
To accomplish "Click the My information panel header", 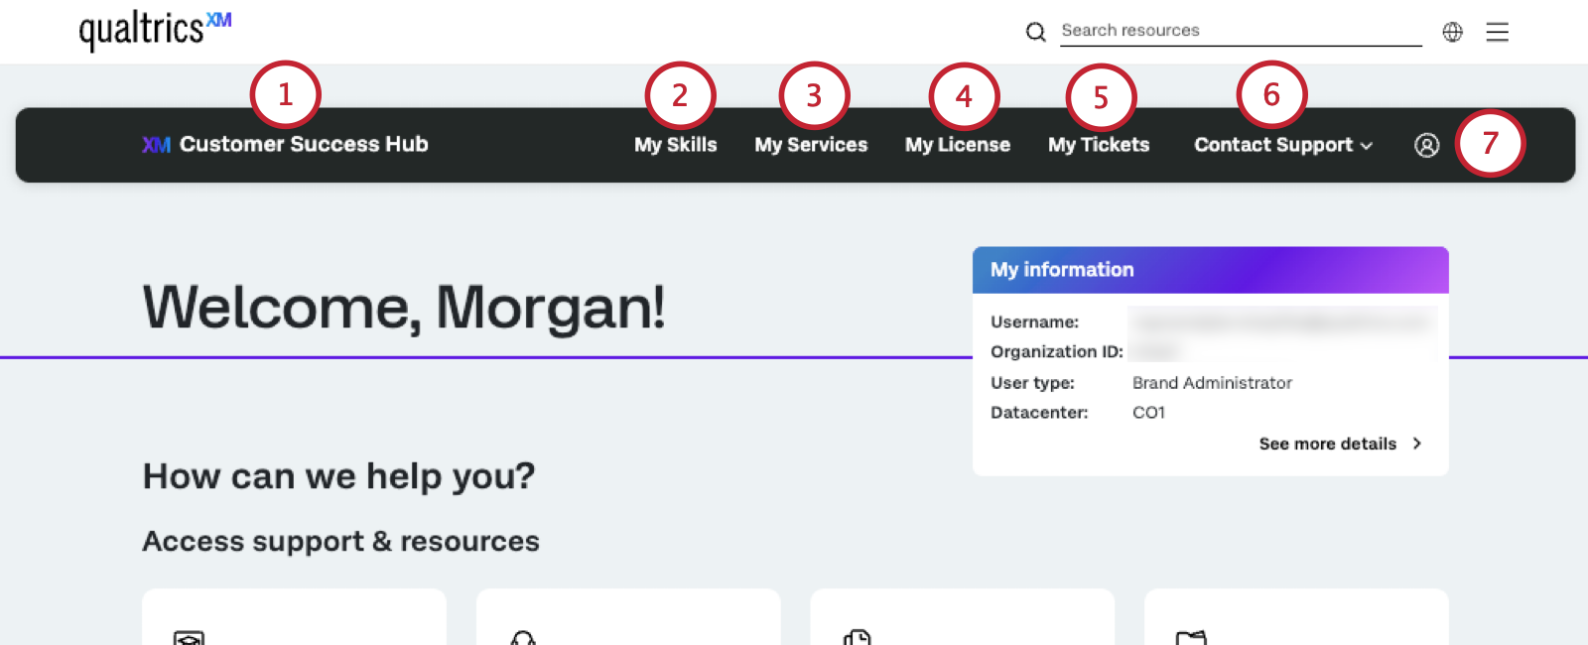I will [1211, 270].
